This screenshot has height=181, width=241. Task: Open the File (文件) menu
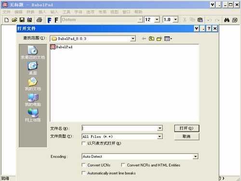coord(6,12)
